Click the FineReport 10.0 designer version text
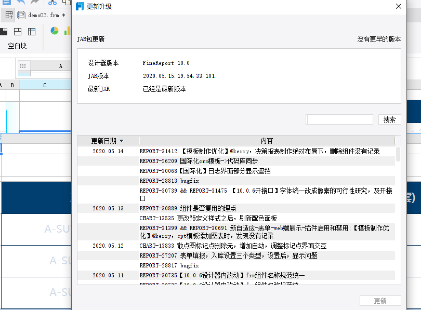The height and width of the screenshot is (310, 421). point(166,63)
